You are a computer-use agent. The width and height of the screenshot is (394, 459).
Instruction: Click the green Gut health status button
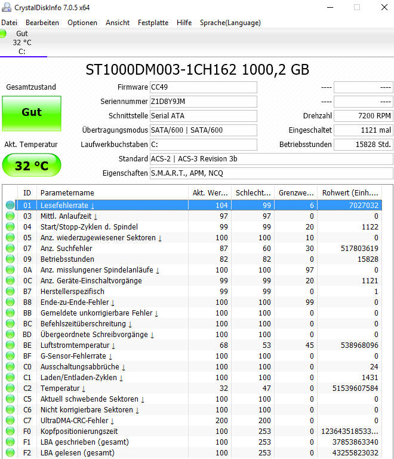pyautogui.click(x=32, y=113)
